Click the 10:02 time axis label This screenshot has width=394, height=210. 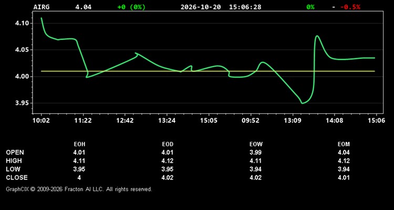click(x=41, y=121)
